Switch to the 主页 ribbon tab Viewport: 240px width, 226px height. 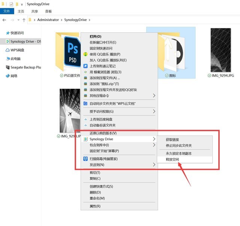tap(21, 11)
